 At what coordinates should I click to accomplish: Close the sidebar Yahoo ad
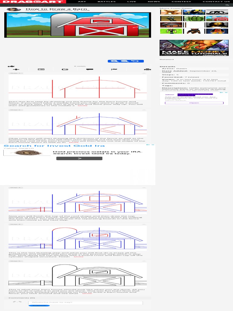[226, 93]
